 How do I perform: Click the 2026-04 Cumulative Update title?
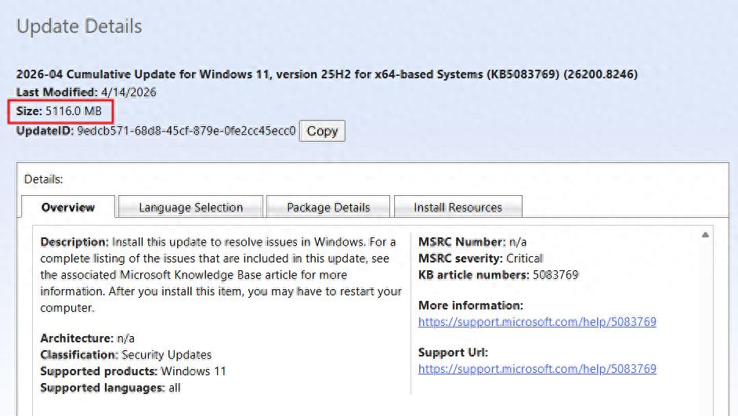click(x=327, y=74)
